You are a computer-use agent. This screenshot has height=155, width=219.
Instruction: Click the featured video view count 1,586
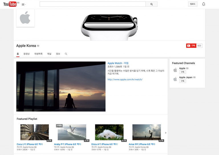[115, 67]
